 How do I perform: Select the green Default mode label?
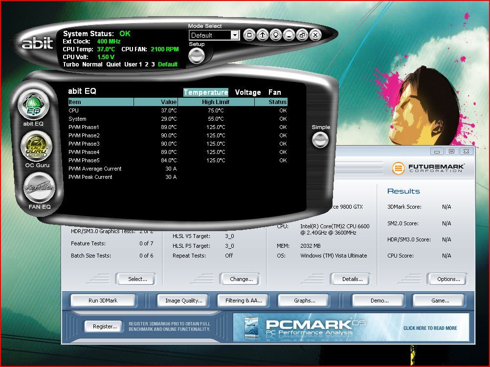[168, 65]
